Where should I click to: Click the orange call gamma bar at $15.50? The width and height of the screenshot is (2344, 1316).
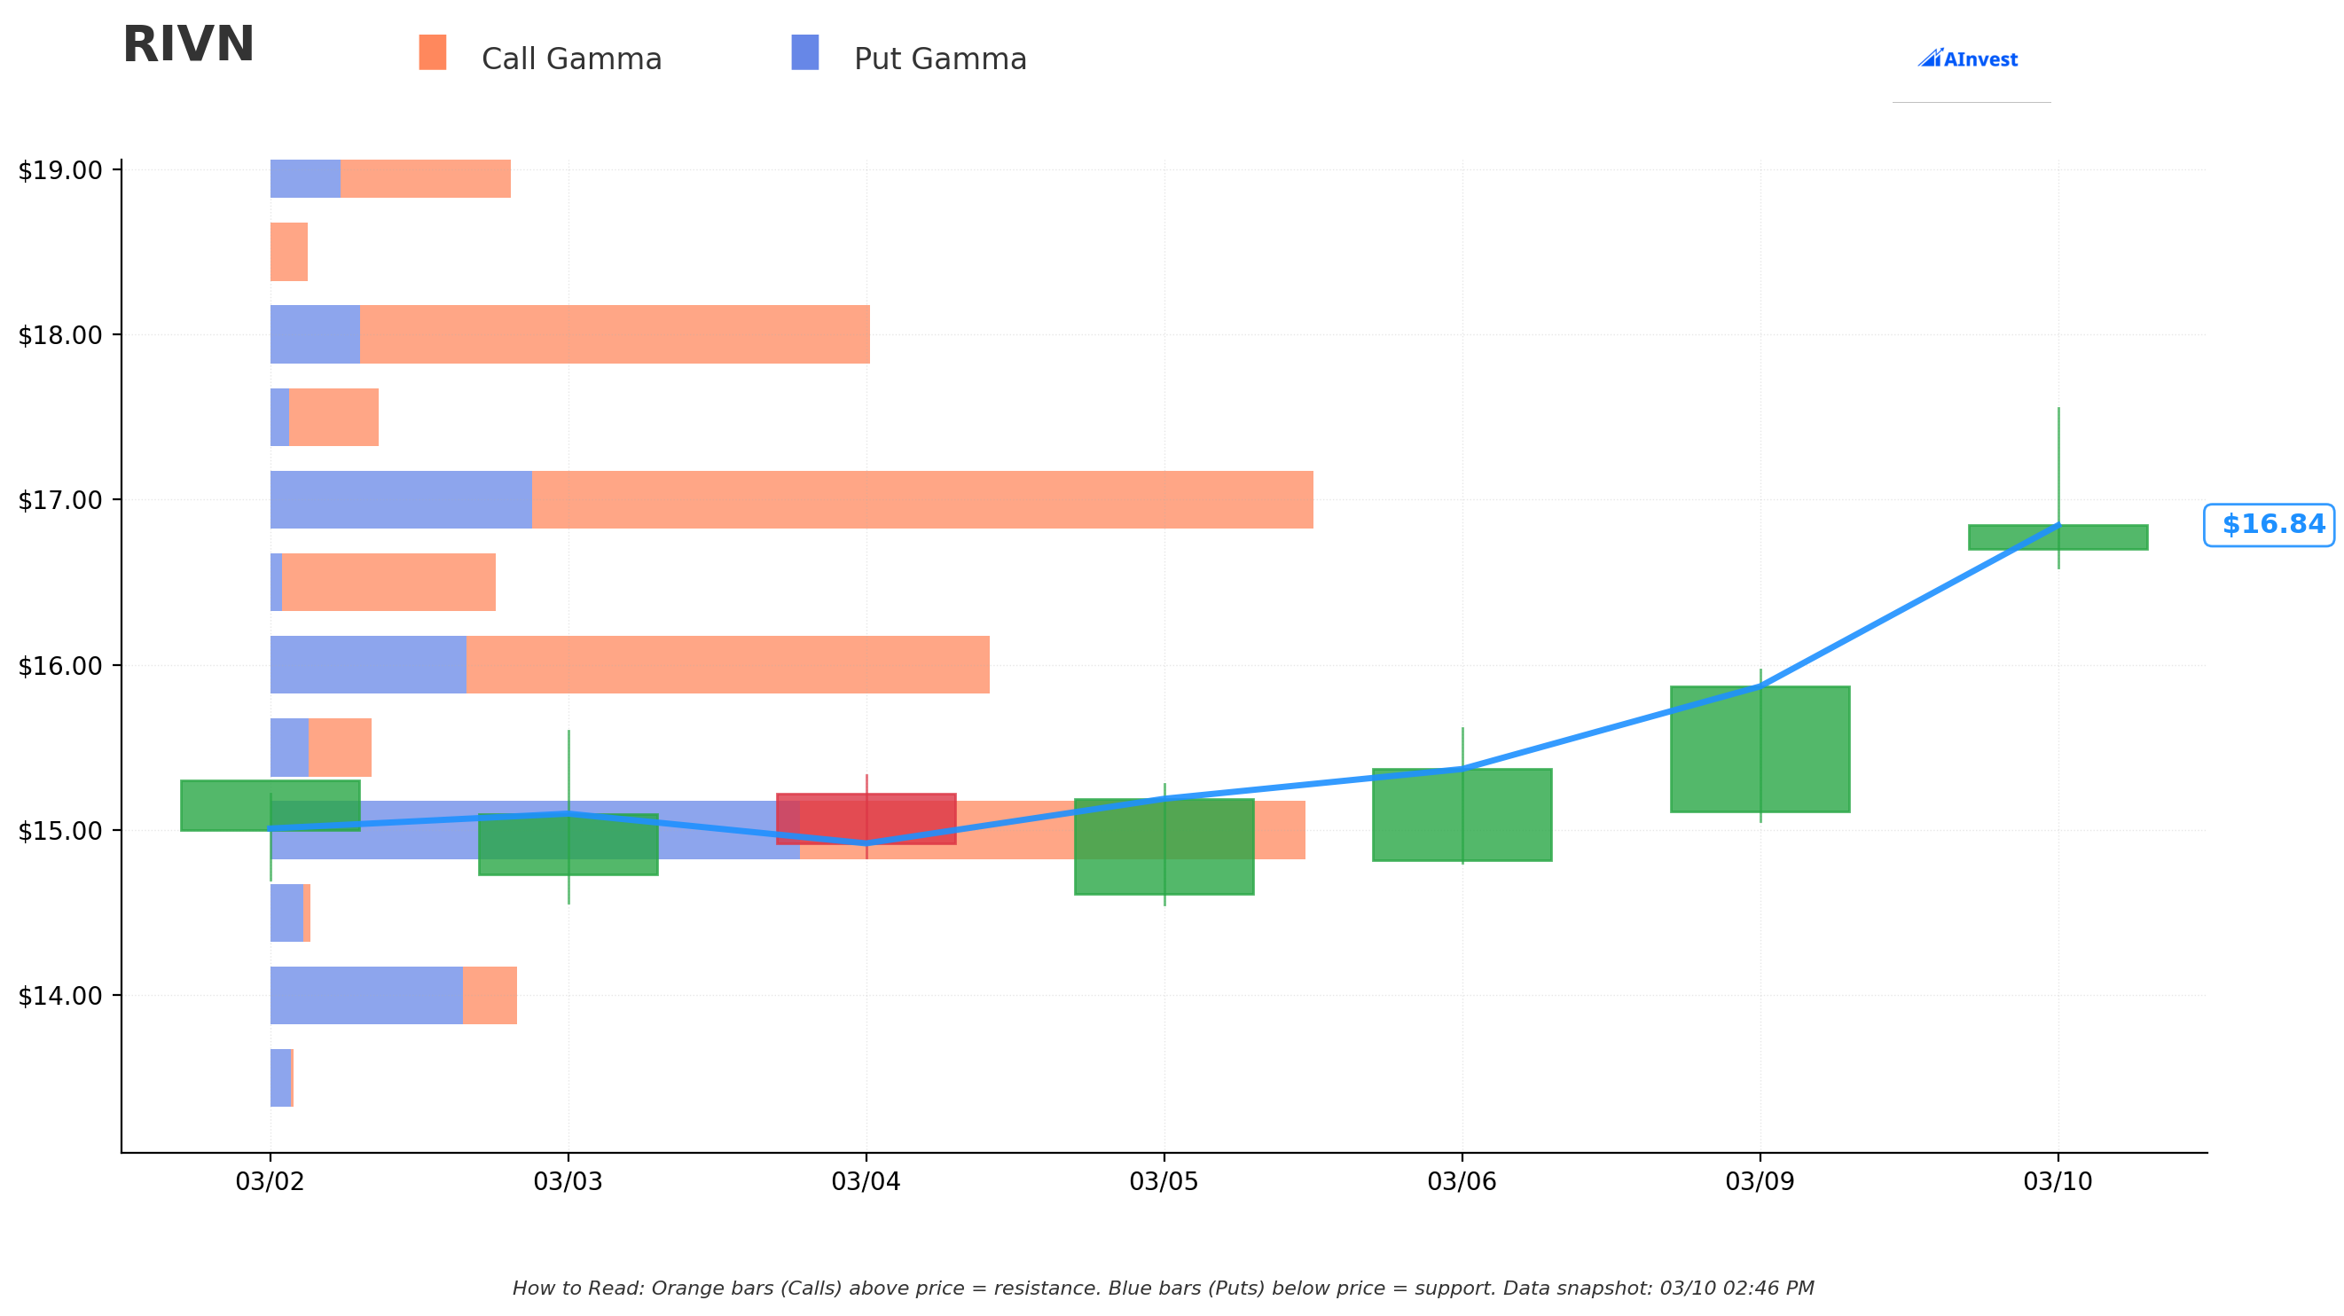(x=341, y=748)
